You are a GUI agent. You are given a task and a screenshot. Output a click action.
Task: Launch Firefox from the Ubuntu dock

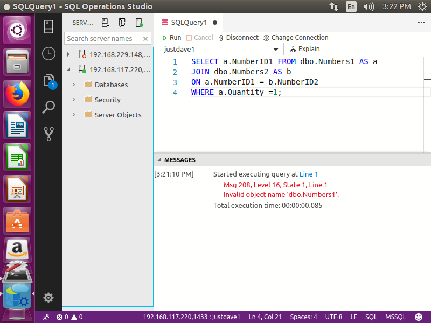tap(18, 94)
